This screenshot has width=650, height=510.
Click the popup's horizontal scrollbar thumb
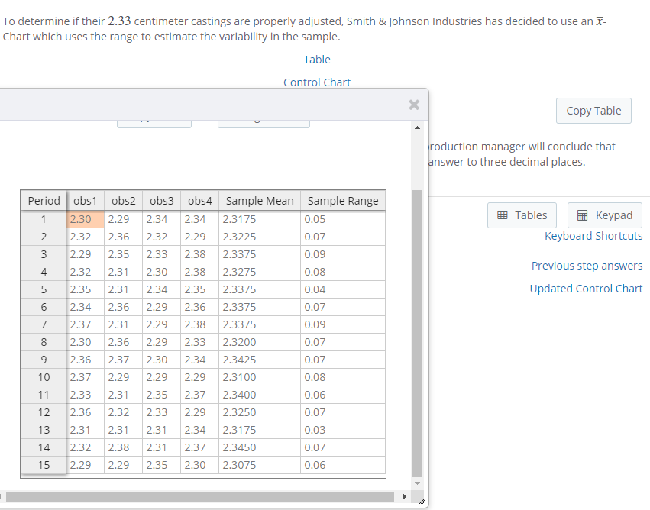200,496
